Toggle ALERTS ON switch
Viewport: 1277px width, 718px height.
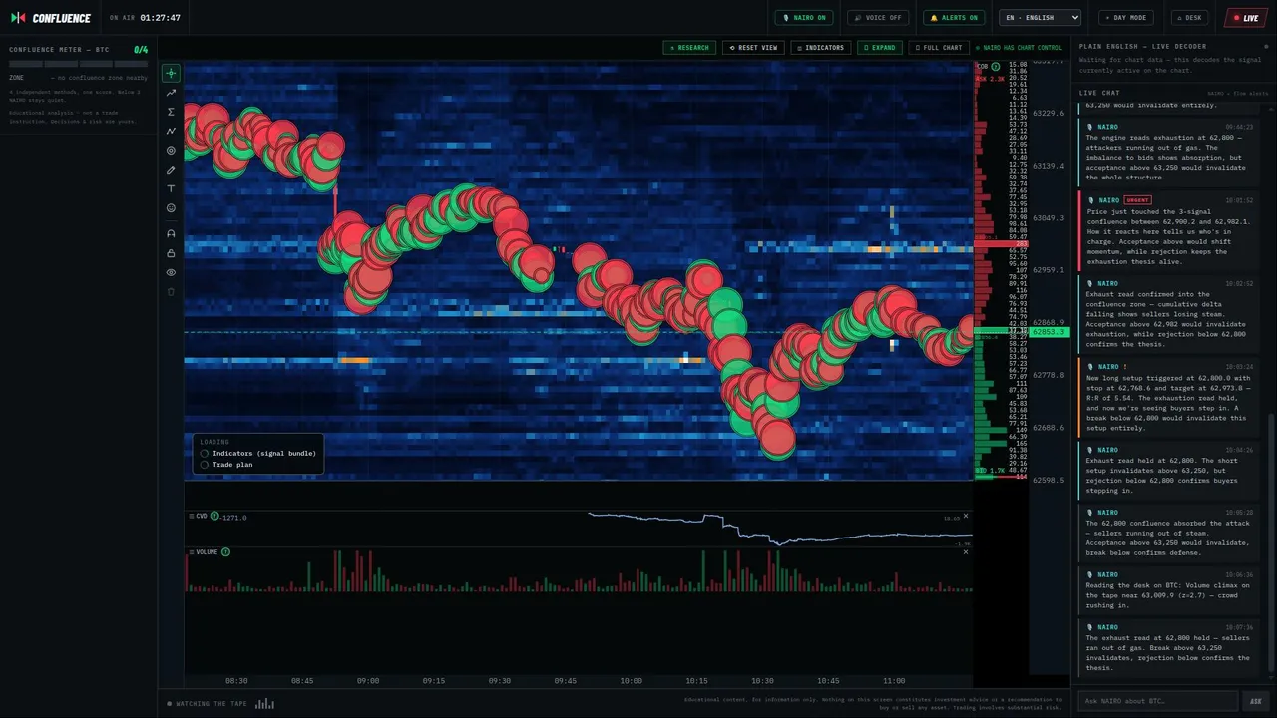tap(954, 18)
